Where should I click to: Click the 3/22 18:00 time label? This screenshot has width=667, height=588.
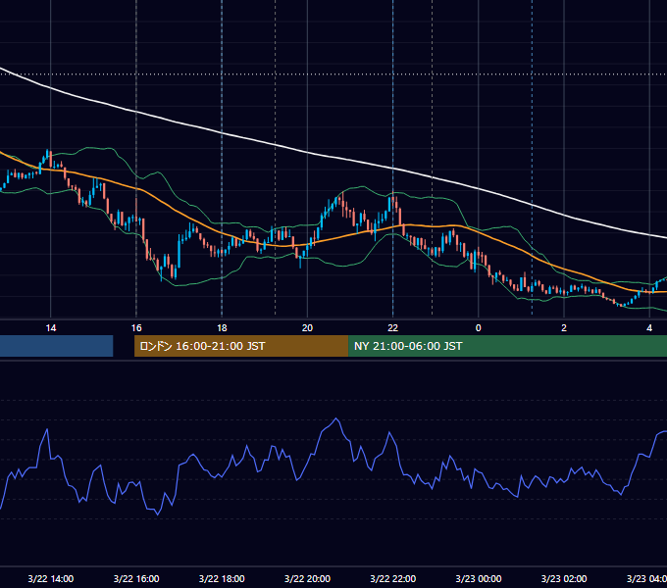[222, 578]
